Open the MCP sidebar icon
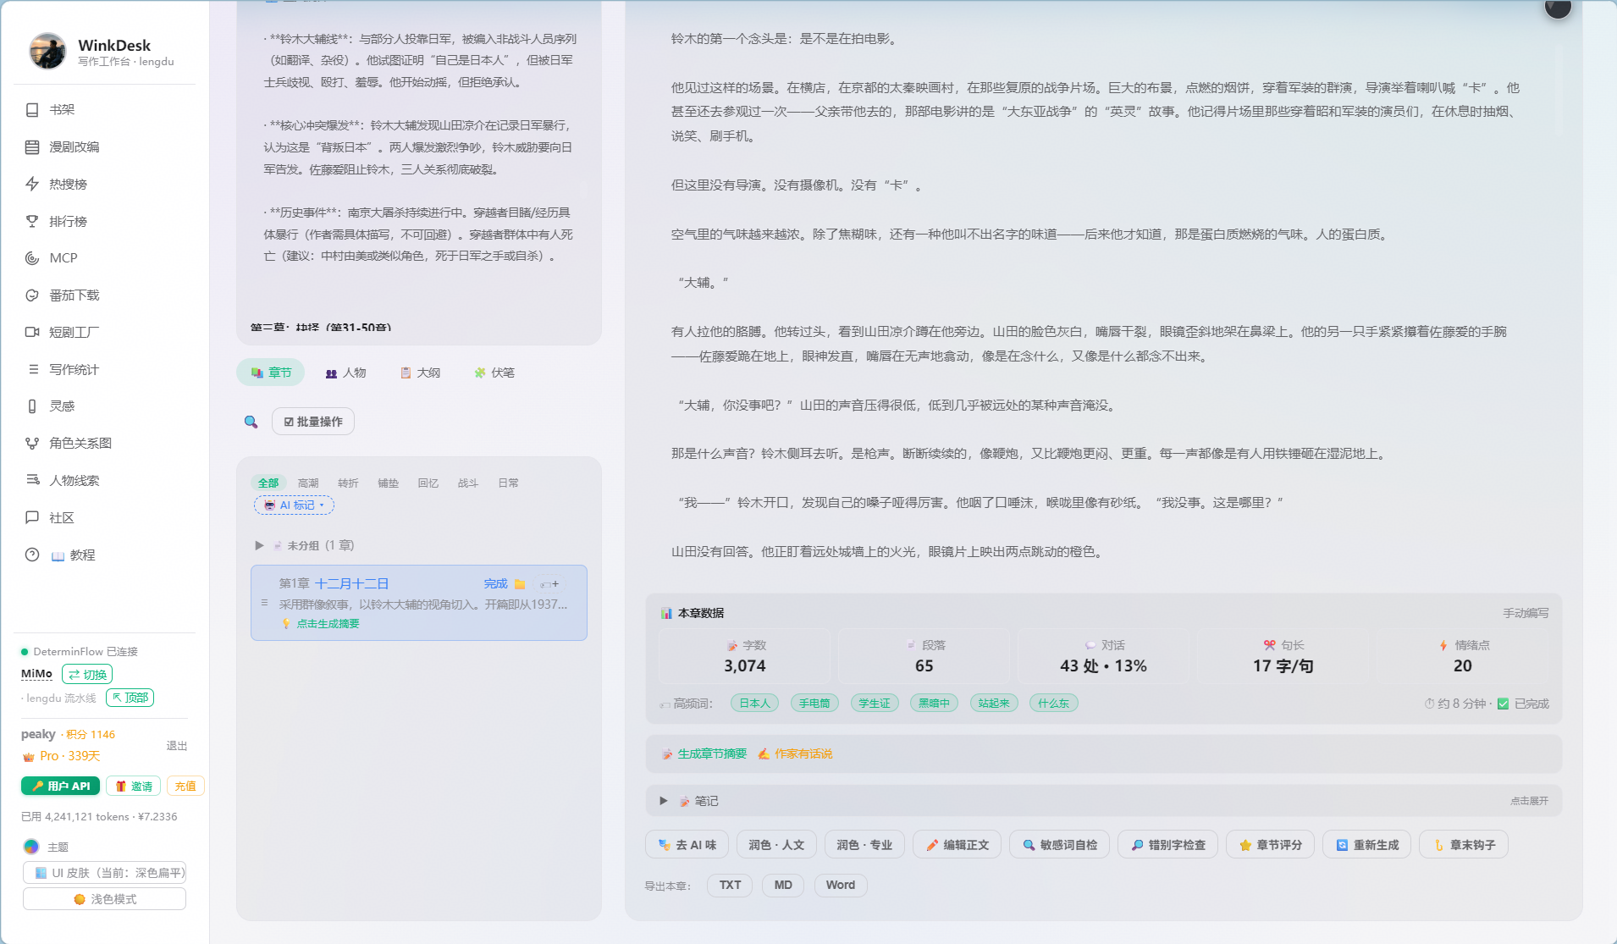1617x944 pixels. (x=32, y=258)
